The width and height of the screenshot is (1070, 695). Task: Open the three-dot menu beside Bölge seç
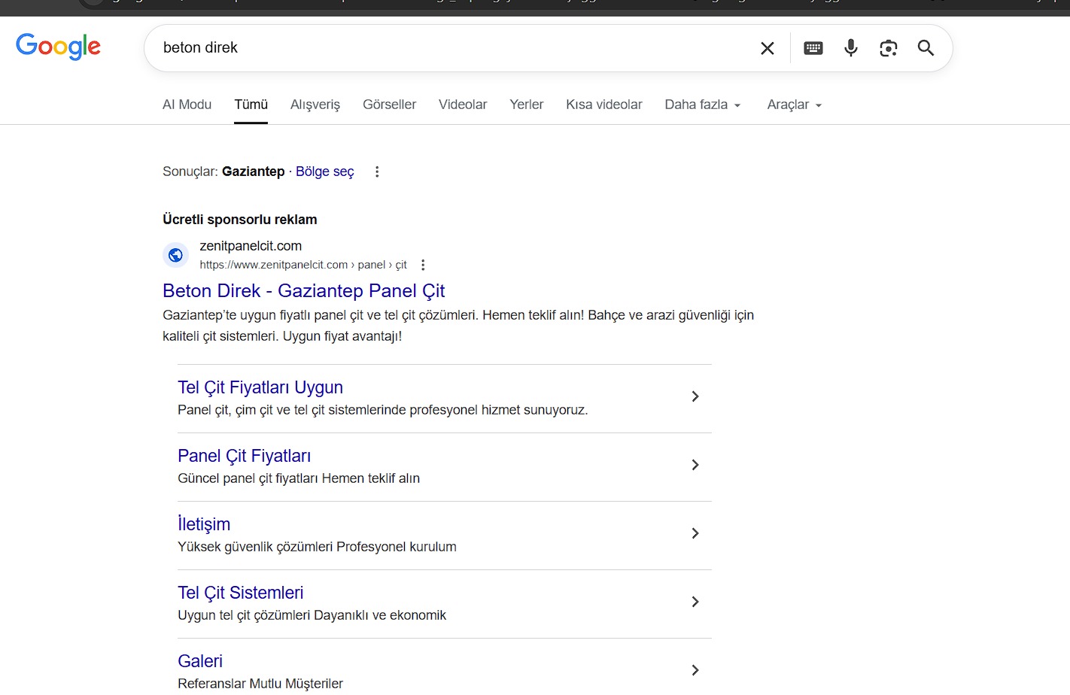tap(377, 171)
